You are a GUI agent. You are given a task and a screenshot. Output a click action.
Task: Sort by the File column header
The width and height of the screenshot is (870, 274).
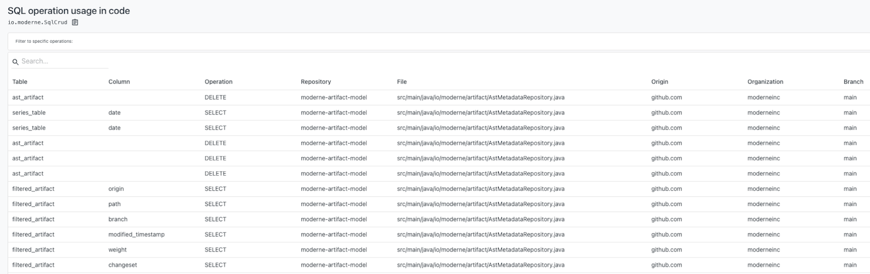point(402,82)
